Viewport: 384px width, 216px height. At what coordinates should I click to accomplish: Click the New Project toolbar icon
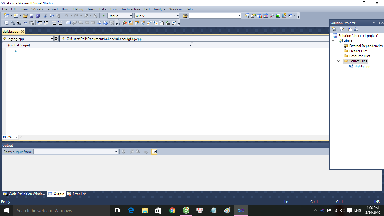[x=6, y=16]
